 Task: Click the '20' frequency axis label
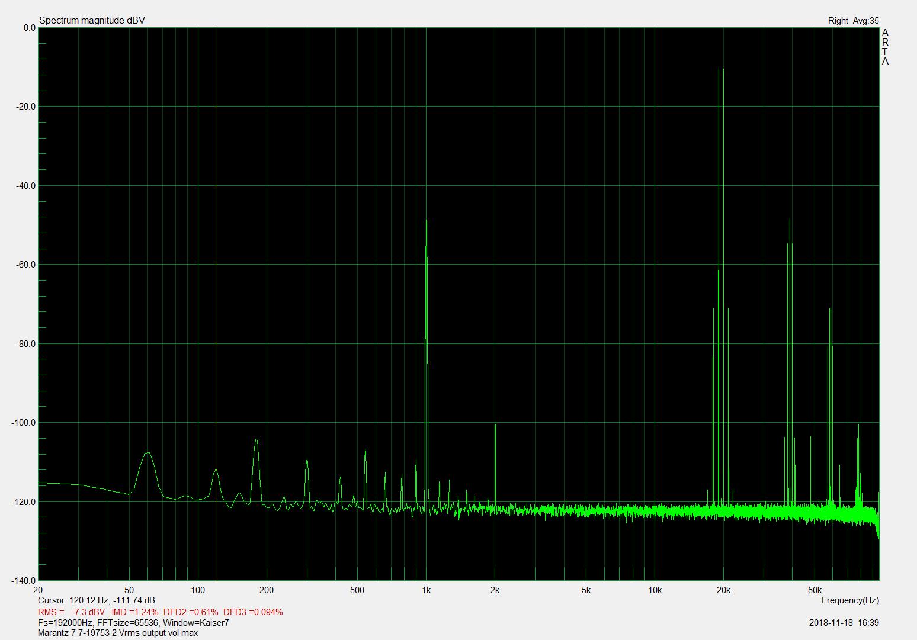pyautogui.click(x=38, y=590)
